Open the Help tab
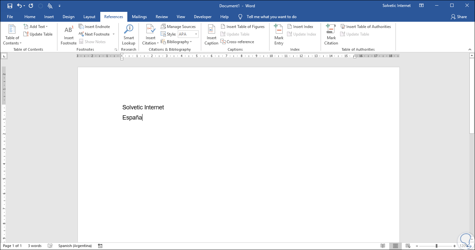This screenshot has width=475, height=250. pyautogui.click(x=224, y=17)
